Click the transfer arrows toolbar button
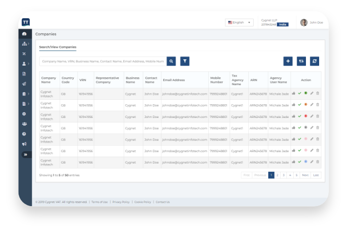Screen dimensions: 347x232 coord(301,61)
